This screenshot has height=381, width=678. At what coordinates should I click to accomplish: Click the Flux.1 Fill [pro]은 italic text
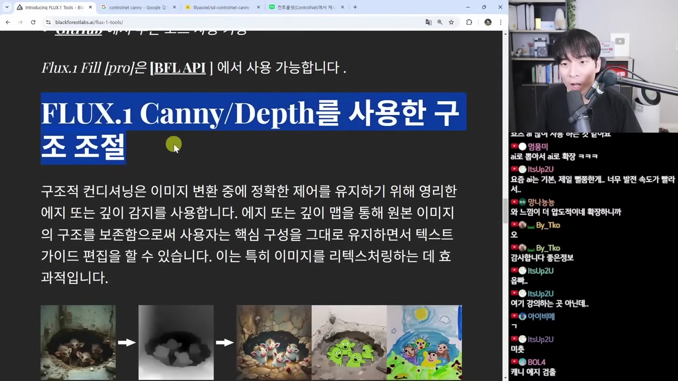94,68
